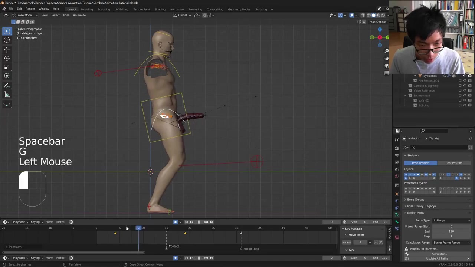Hide the Building collection with eye icon
The height and width of the screenshot is (267, 475).
click(x=465, y=105)
